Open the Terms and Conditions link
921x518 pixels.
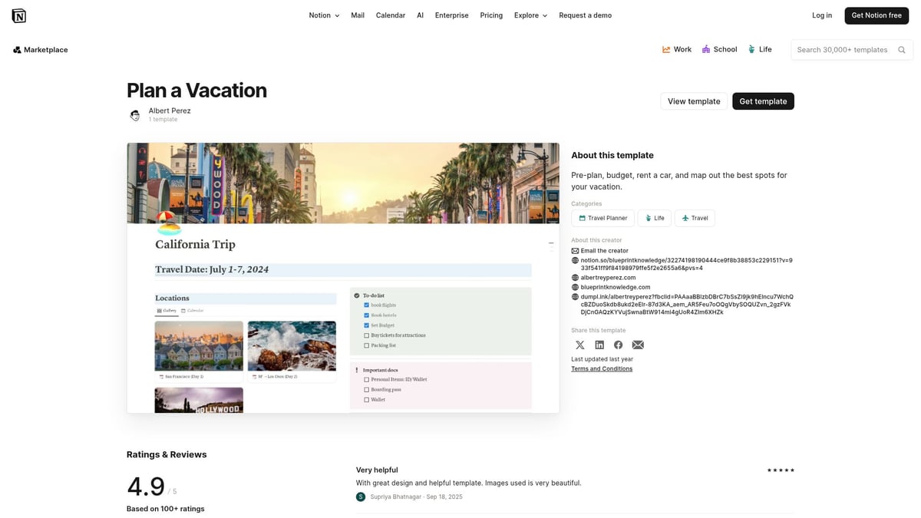(602, 368)
